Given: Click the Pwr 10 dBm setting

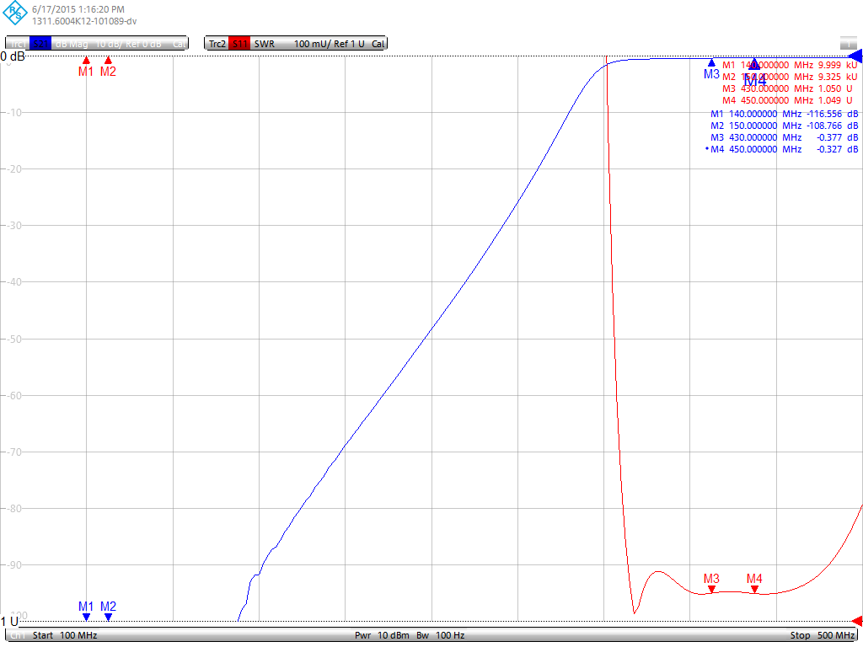Looking at the screenshot, I should (382, 635).
